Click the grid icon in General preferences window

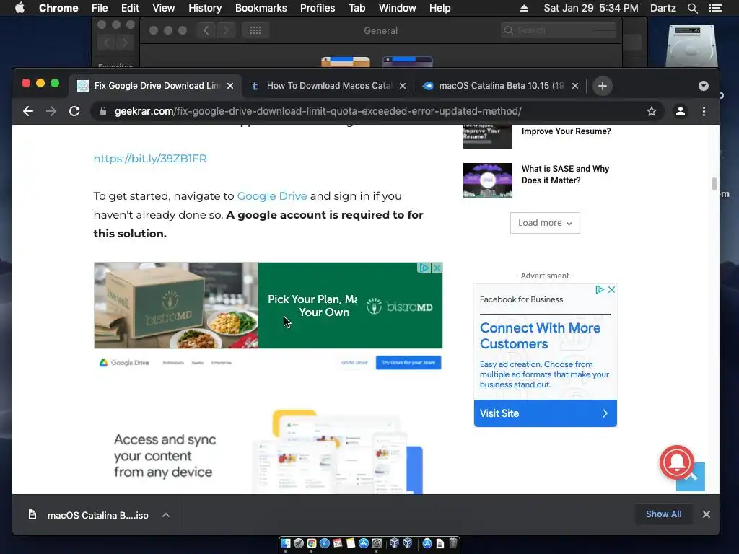coord(255,30)
